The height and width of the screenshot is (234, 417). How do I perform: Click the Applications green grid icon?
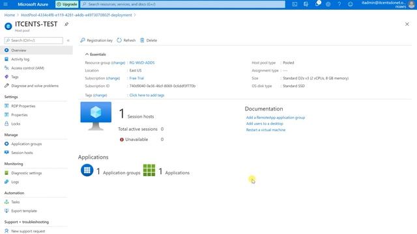[149, 170]
